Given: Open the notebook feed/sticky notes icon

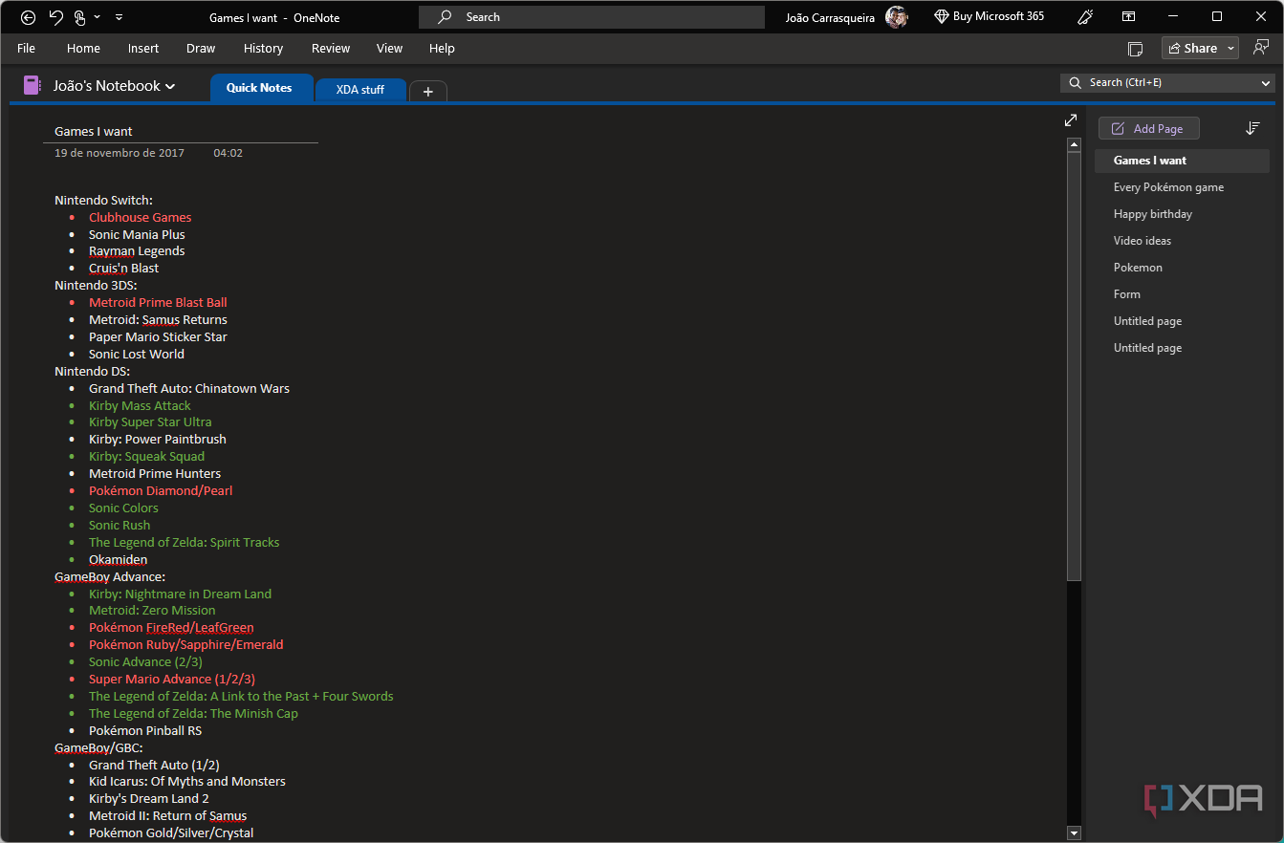Looking at the screenshot, I should [x=1135, y=49].
